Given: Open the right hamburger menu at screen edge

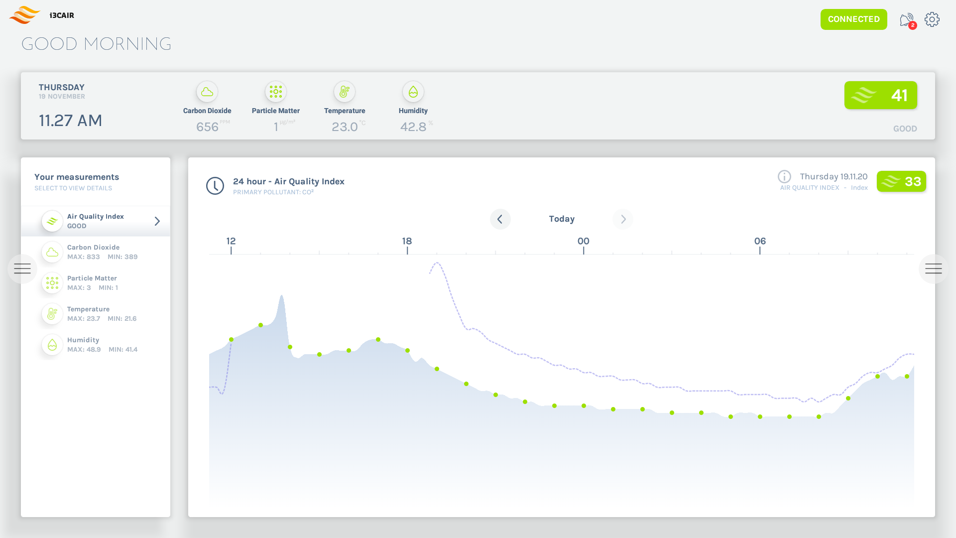Looking at the screenshot, I should pyautogui.click(x=934, y=269).
